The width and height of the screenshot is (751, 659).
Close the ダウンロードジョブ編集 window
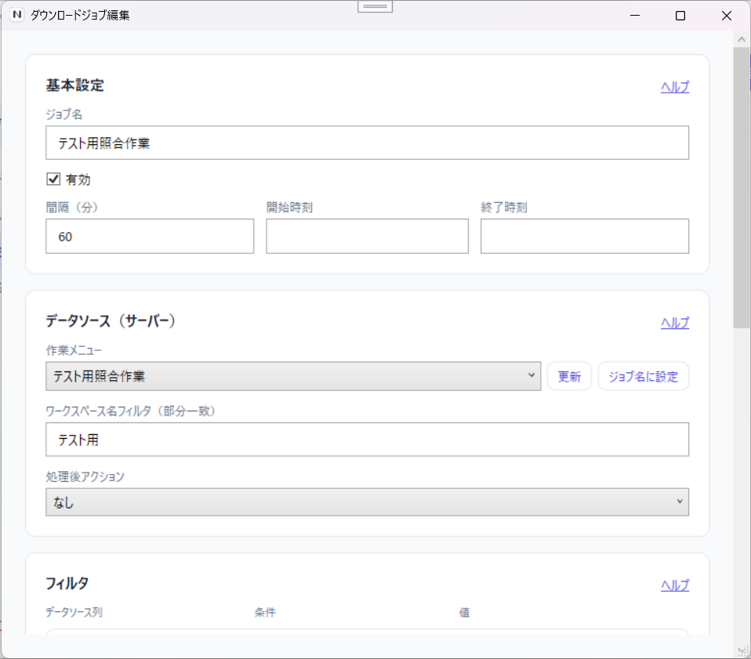[x=726, y=16]
